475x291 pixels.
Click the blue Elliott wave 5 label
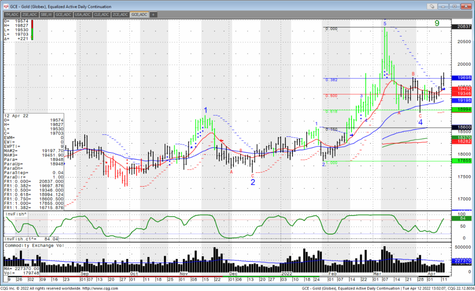coord(384,24)
